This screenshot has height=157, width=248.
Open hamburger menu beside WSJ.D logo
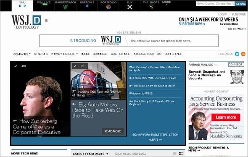pyautogui.click(x=46, y=21)
